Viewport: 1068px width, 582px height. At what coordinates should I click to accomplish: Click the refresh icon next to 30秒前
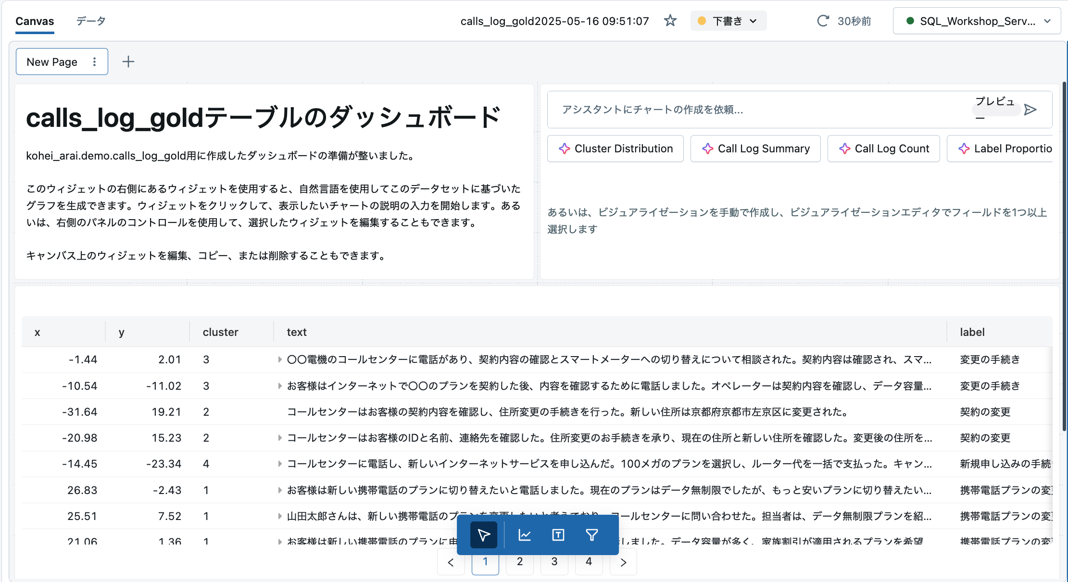point(823,21)
